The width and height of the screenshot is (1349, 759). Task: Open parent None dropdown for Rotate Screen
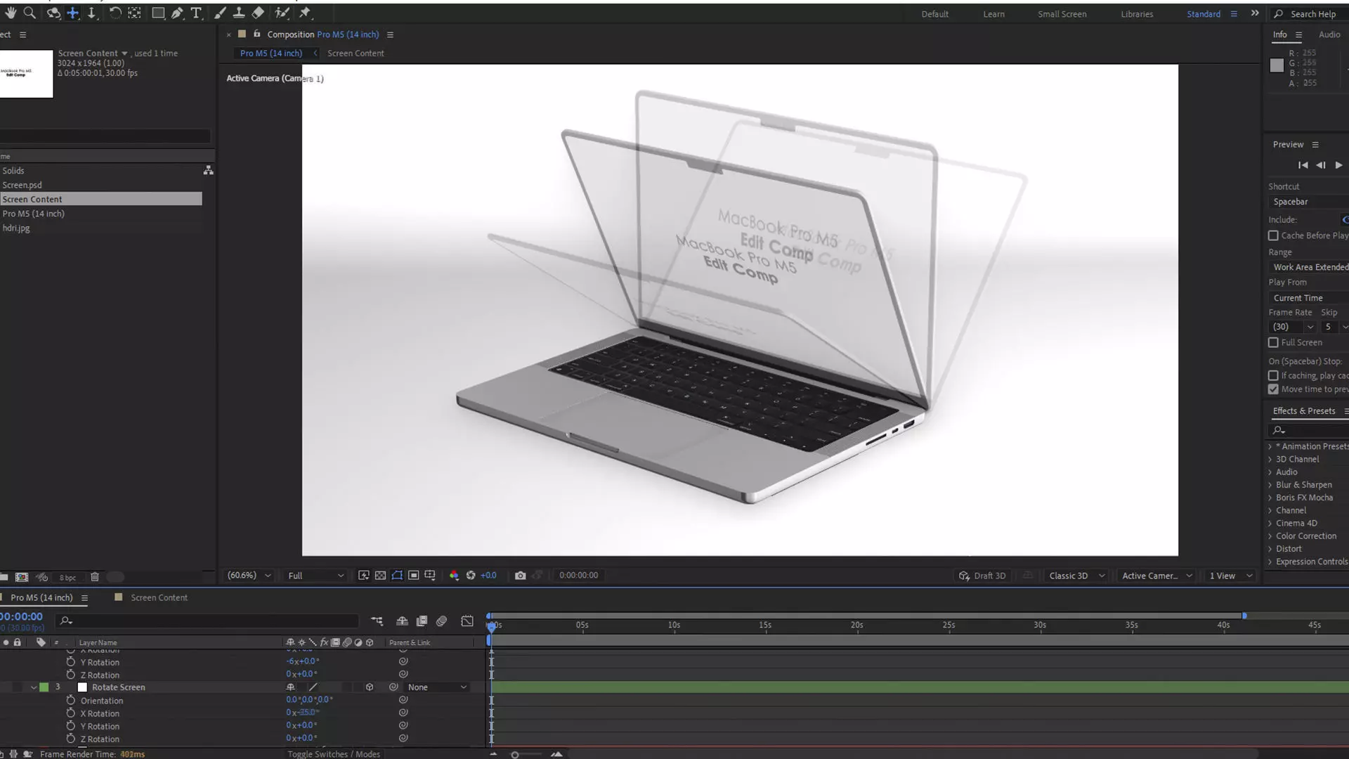pos(437,687)
